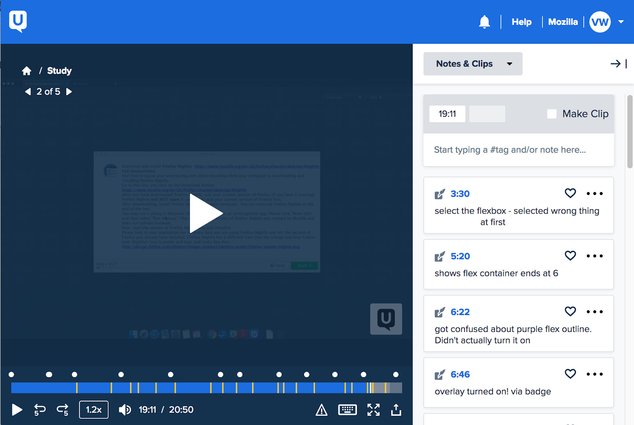
Task: Enable the Make Clip checkbox
Action: pos(552,114)
